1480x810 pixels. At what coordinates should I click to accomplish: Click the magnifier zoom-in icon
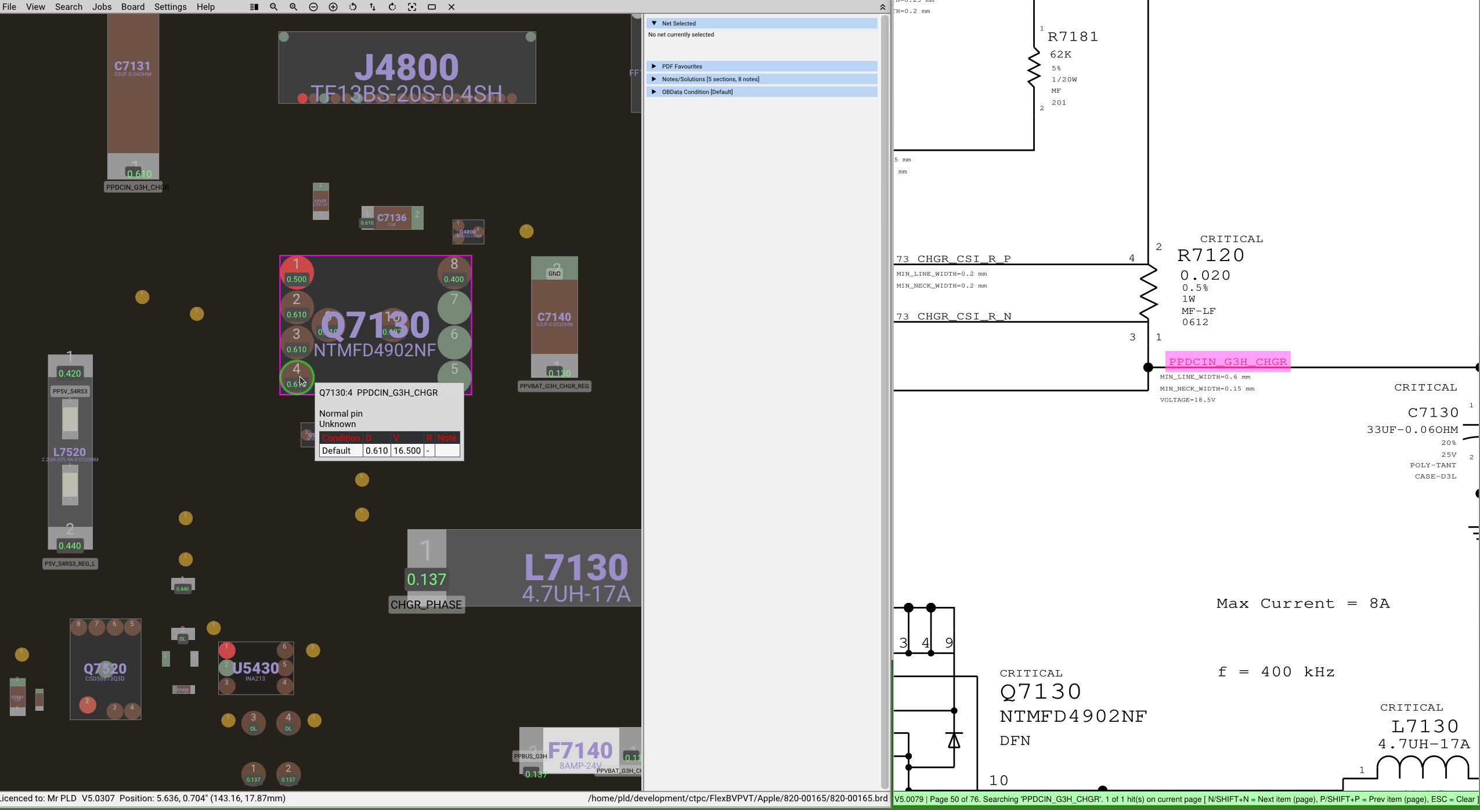pos(293,7)
